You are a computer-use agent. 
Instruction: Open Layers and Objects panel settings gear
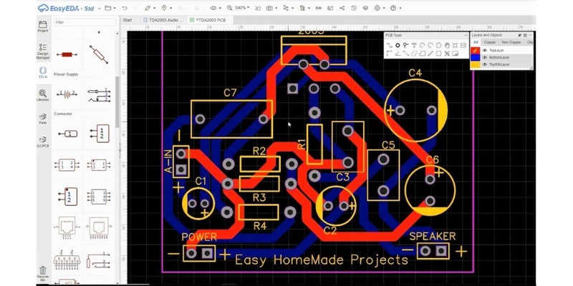coord(525,35)
